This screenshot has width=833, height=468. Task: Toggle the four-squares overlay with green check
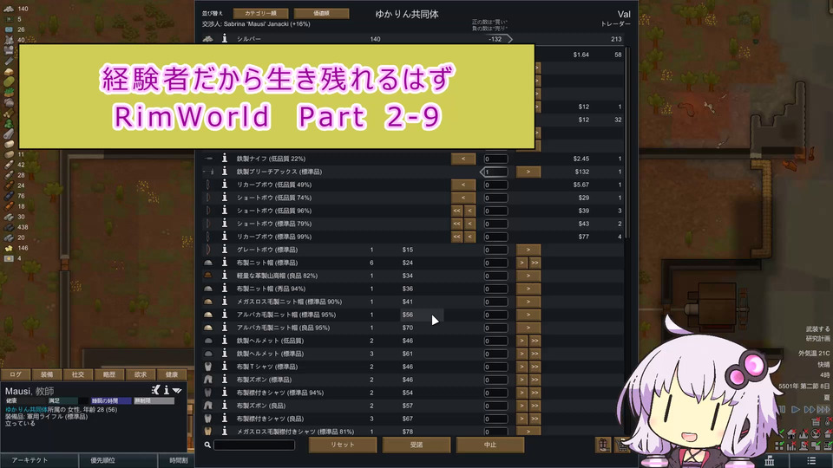click(780, 446)
